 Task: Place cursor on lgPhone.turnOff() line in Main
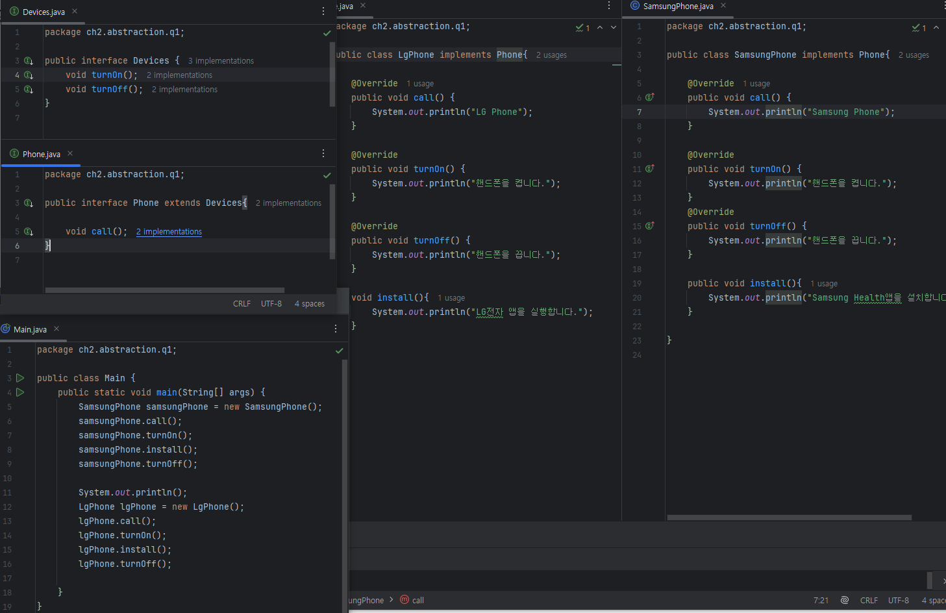coord(125,564)
